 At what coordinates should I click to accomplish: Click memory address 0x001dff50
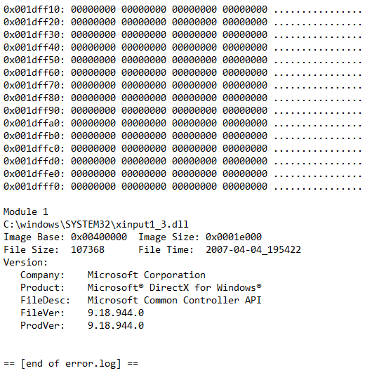tap(34, 60)
